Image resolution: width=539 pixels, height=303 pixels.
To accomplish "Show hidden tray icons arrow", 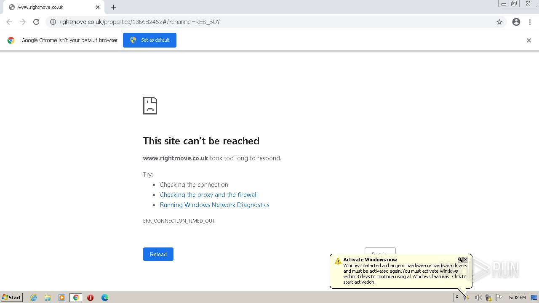I will [457, 297].
